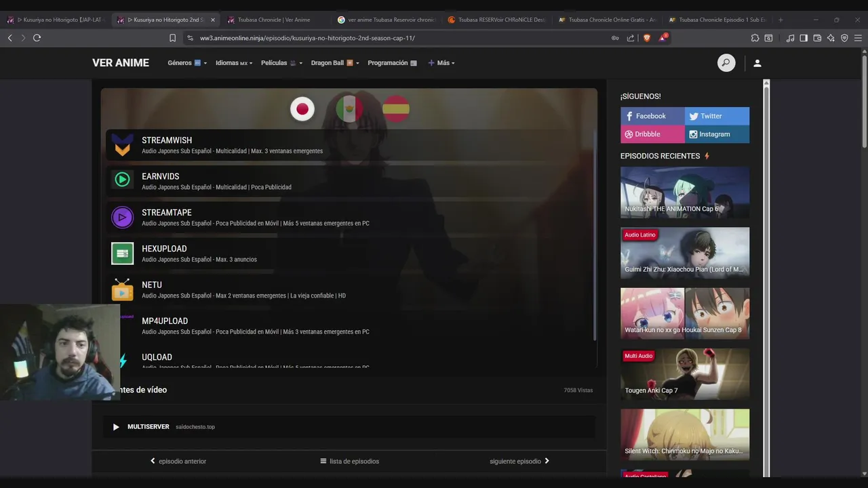Open the extensions puzzle icon
868x488 pixels.
click(755, 38)
